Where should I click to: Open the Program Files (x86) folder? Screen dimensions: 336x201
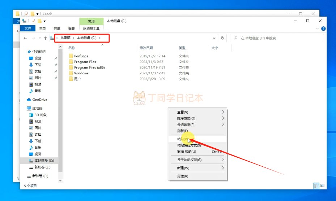pyautogui.click(x=89, y=67)
